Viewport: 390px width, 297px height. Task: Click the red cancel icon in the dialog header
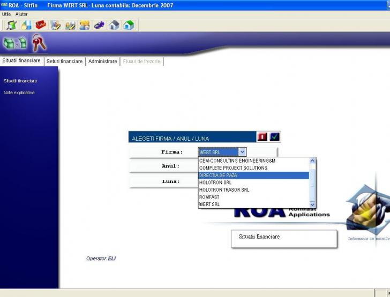[262, 136]
